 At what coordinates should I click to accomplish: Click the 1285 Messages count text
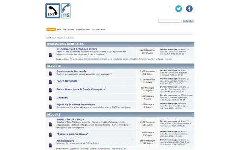(x=147, y=80)
